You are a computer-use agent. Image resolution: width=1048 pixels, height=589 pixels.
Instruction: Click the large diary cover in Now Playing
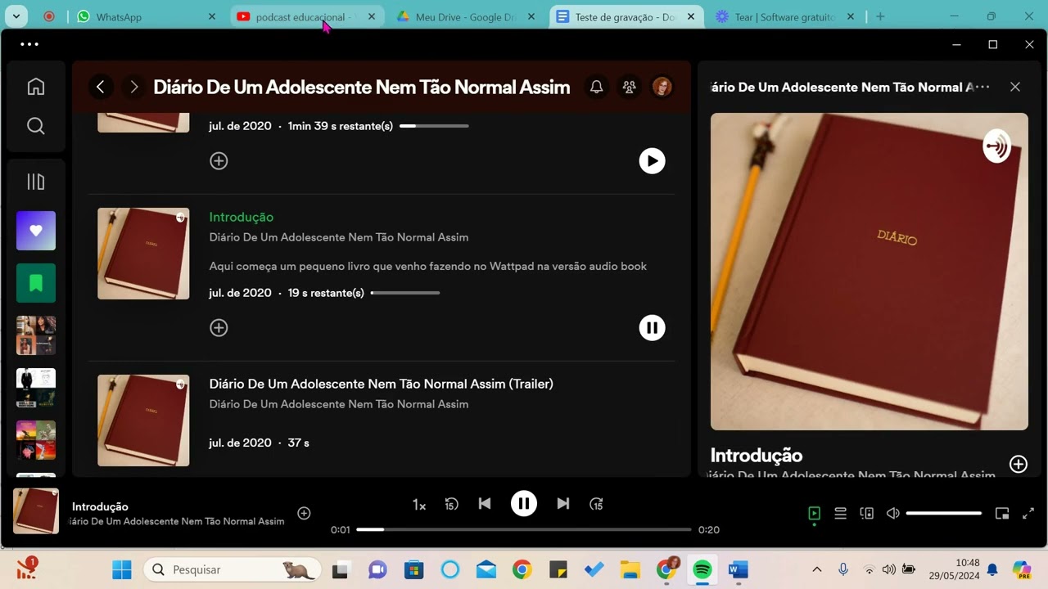870,272
